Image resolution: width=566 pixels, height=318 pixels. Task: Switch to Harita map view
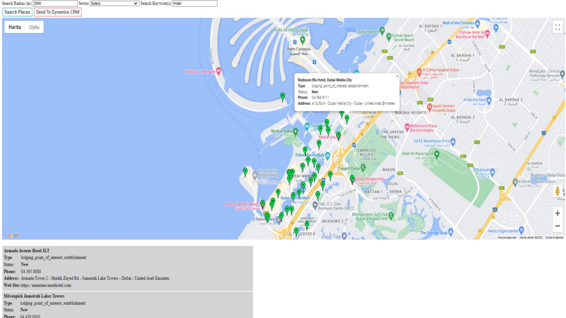[x=15, y=27]
